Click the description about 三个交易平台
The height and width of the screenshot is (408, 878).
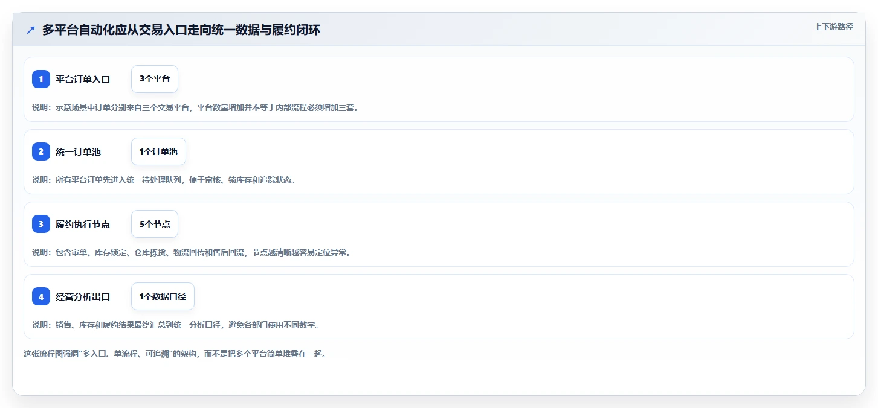[x=195, y=107]
